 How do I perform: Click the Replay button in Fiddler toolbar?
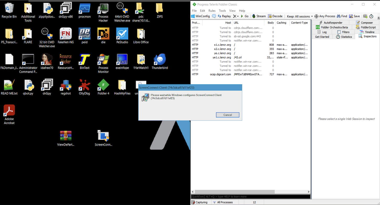tap(224, 16)
